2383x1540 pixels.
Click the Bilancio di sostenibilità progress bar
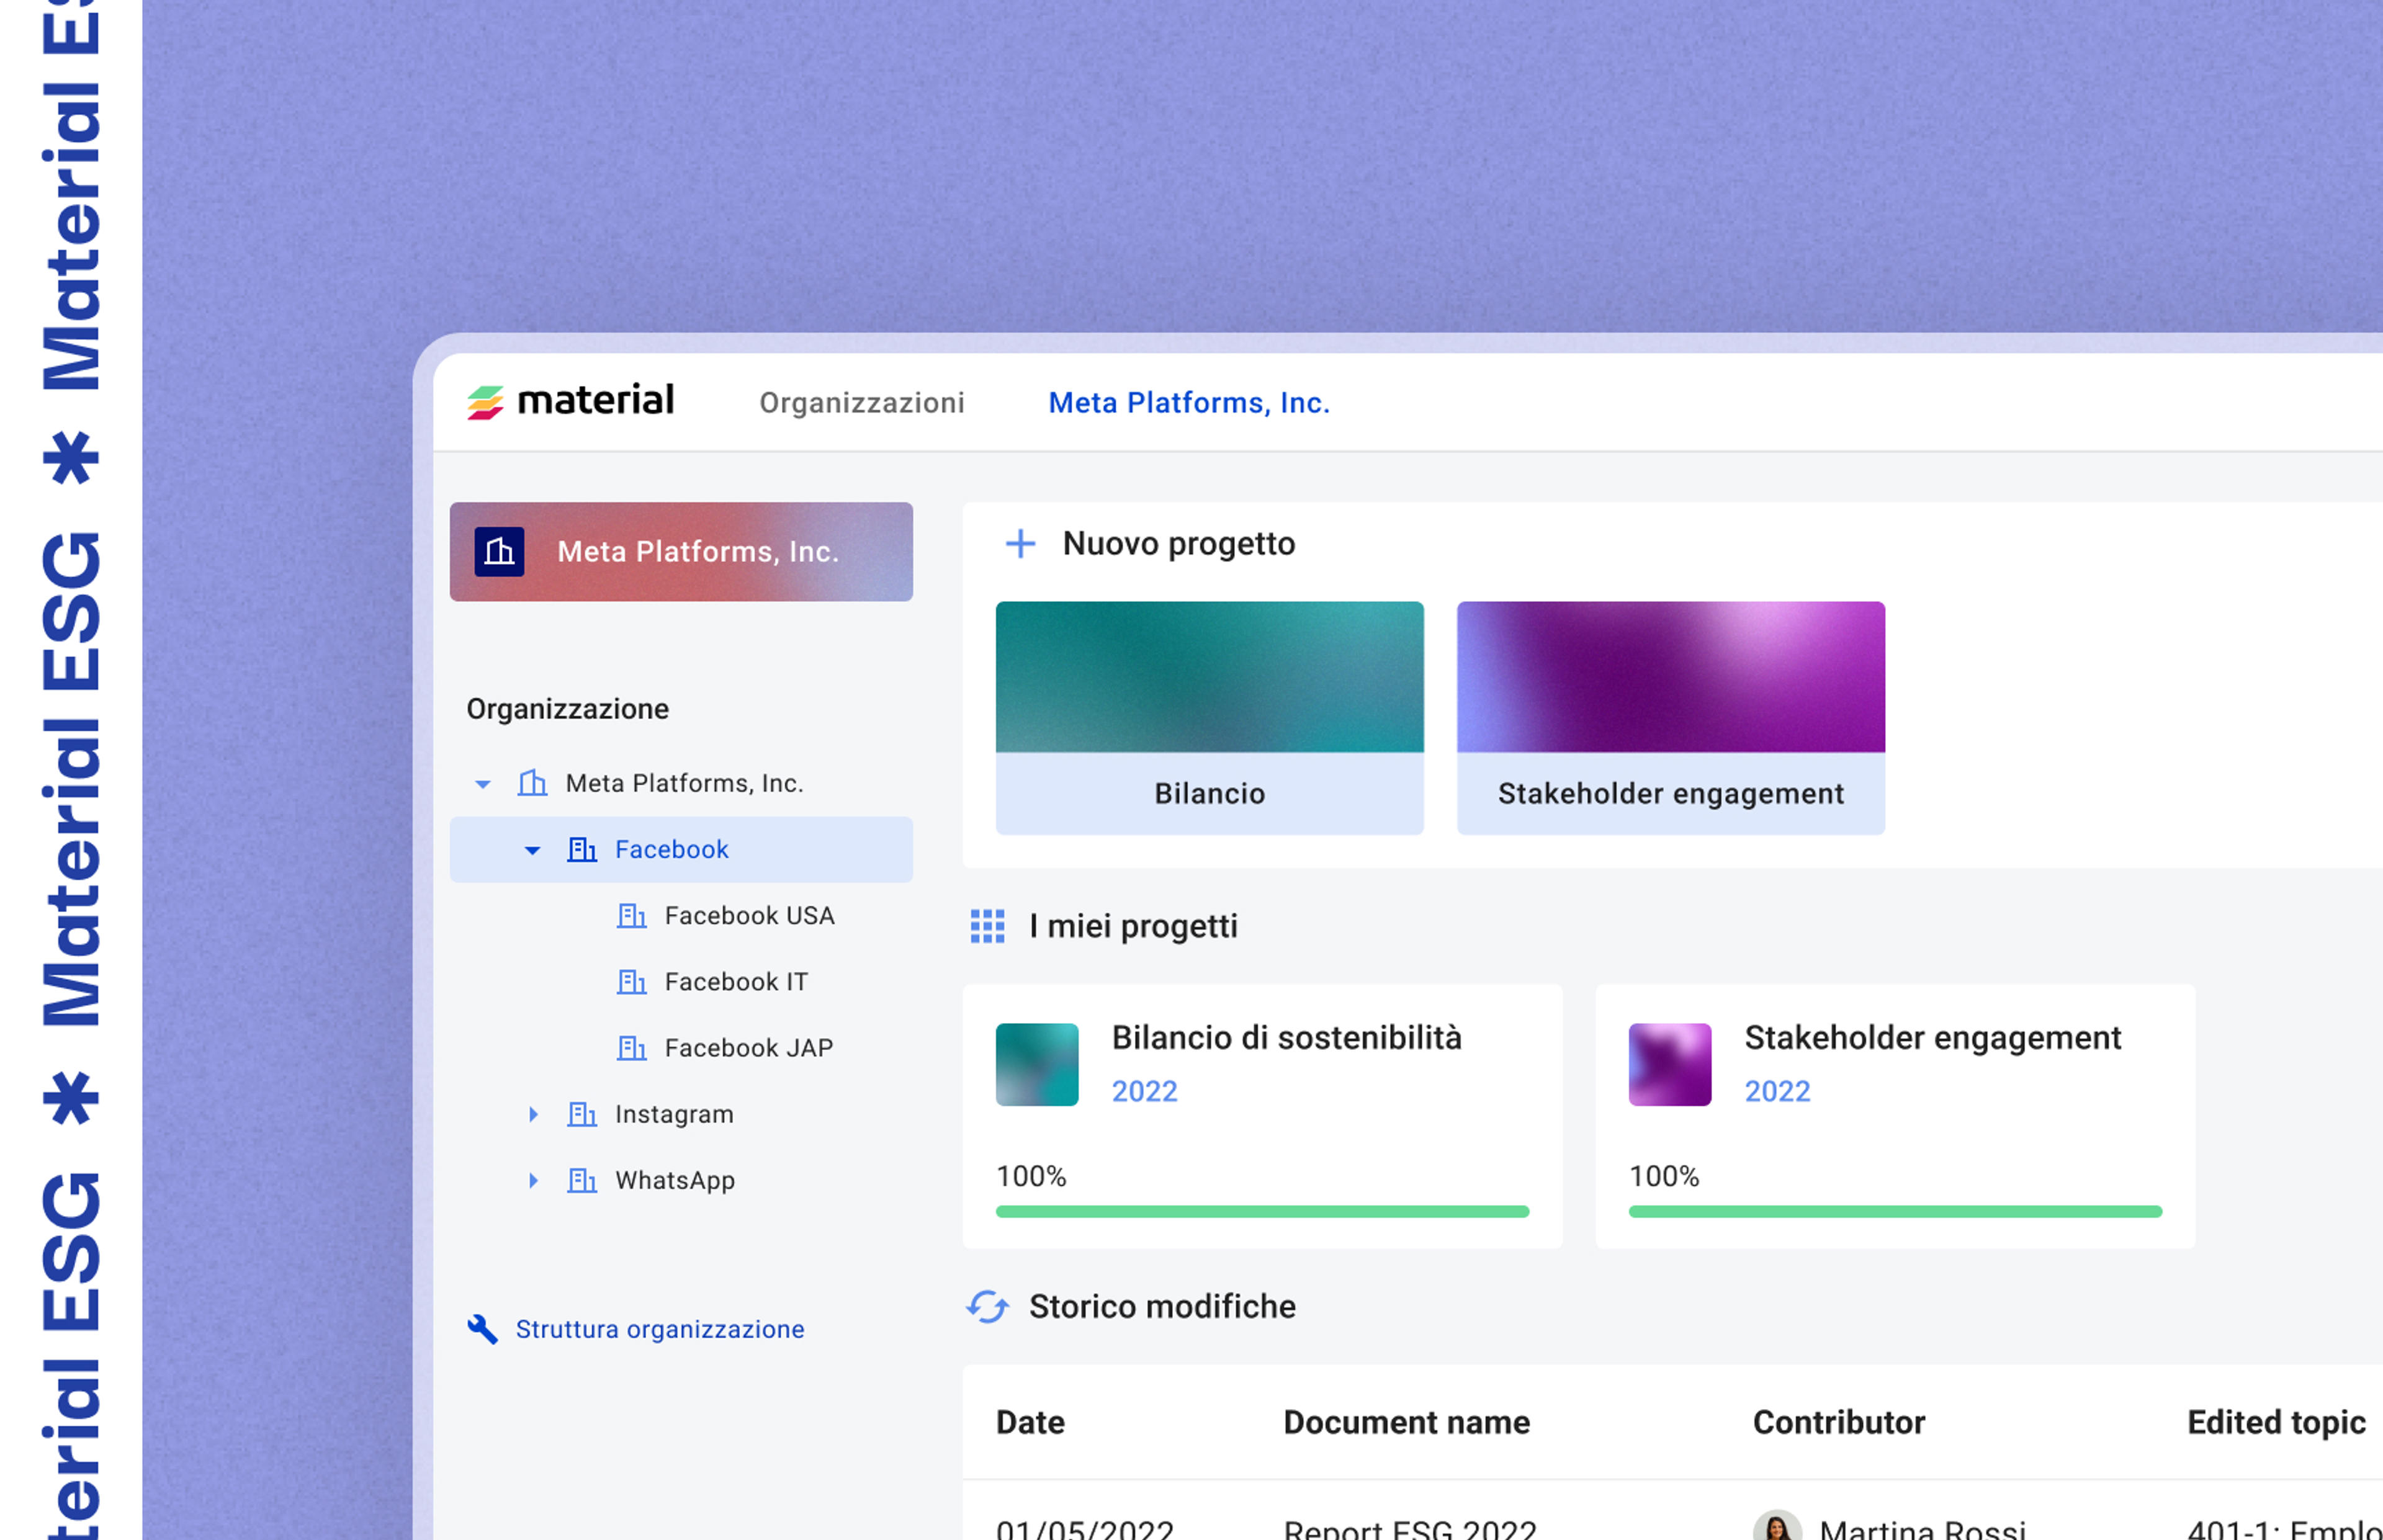(x=1262, y=1212)
